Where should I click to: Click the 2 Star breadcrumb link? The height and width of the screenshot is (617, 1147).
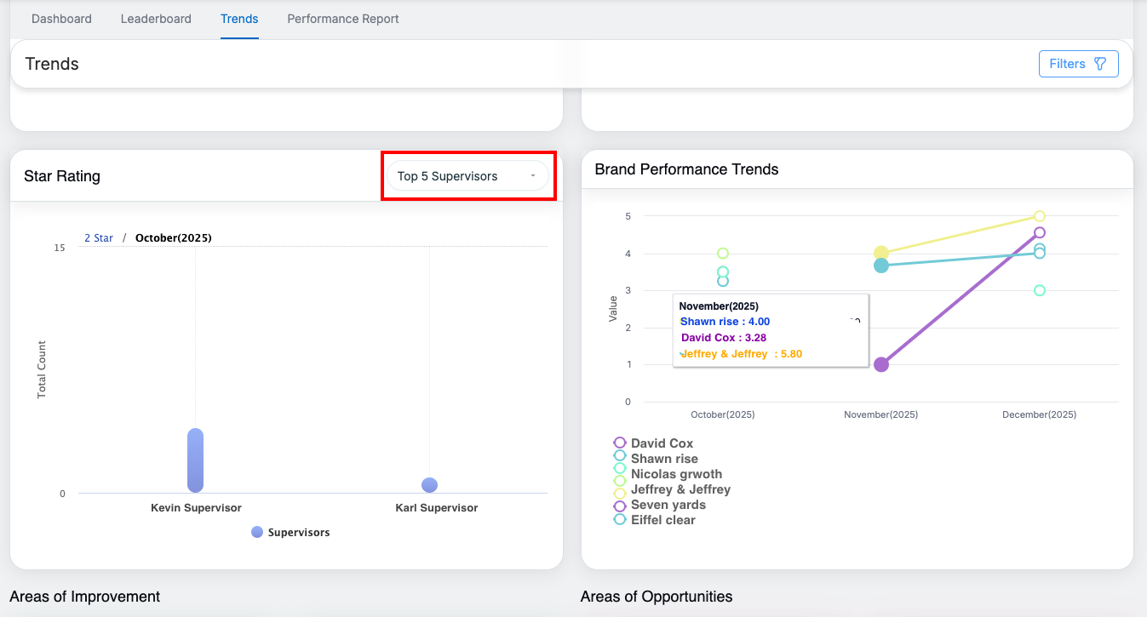99,238
